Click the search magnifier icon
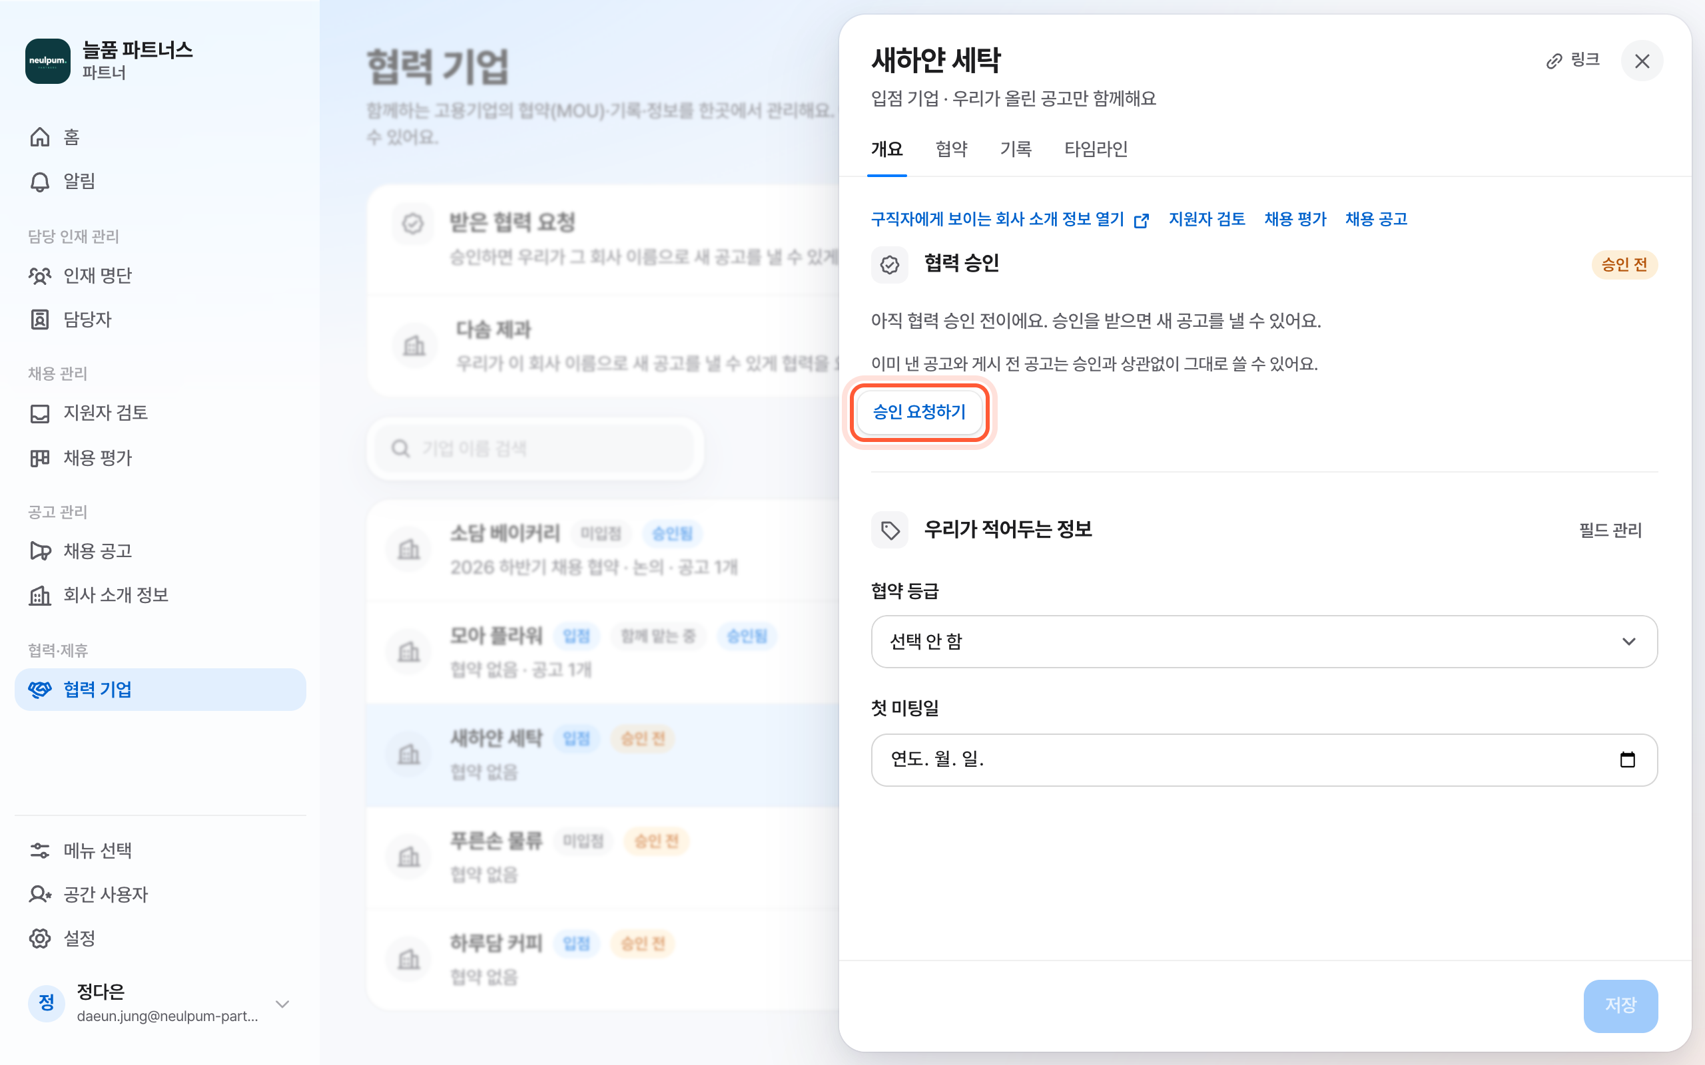Viewport: 1705px width, 1065px height. (400, 449)
